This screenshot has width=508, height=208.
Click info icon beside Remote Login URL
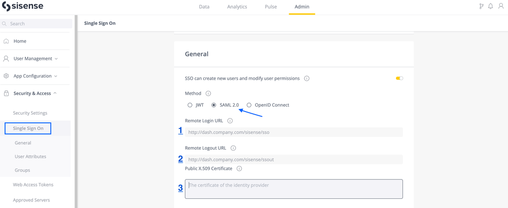click(230, 121)
